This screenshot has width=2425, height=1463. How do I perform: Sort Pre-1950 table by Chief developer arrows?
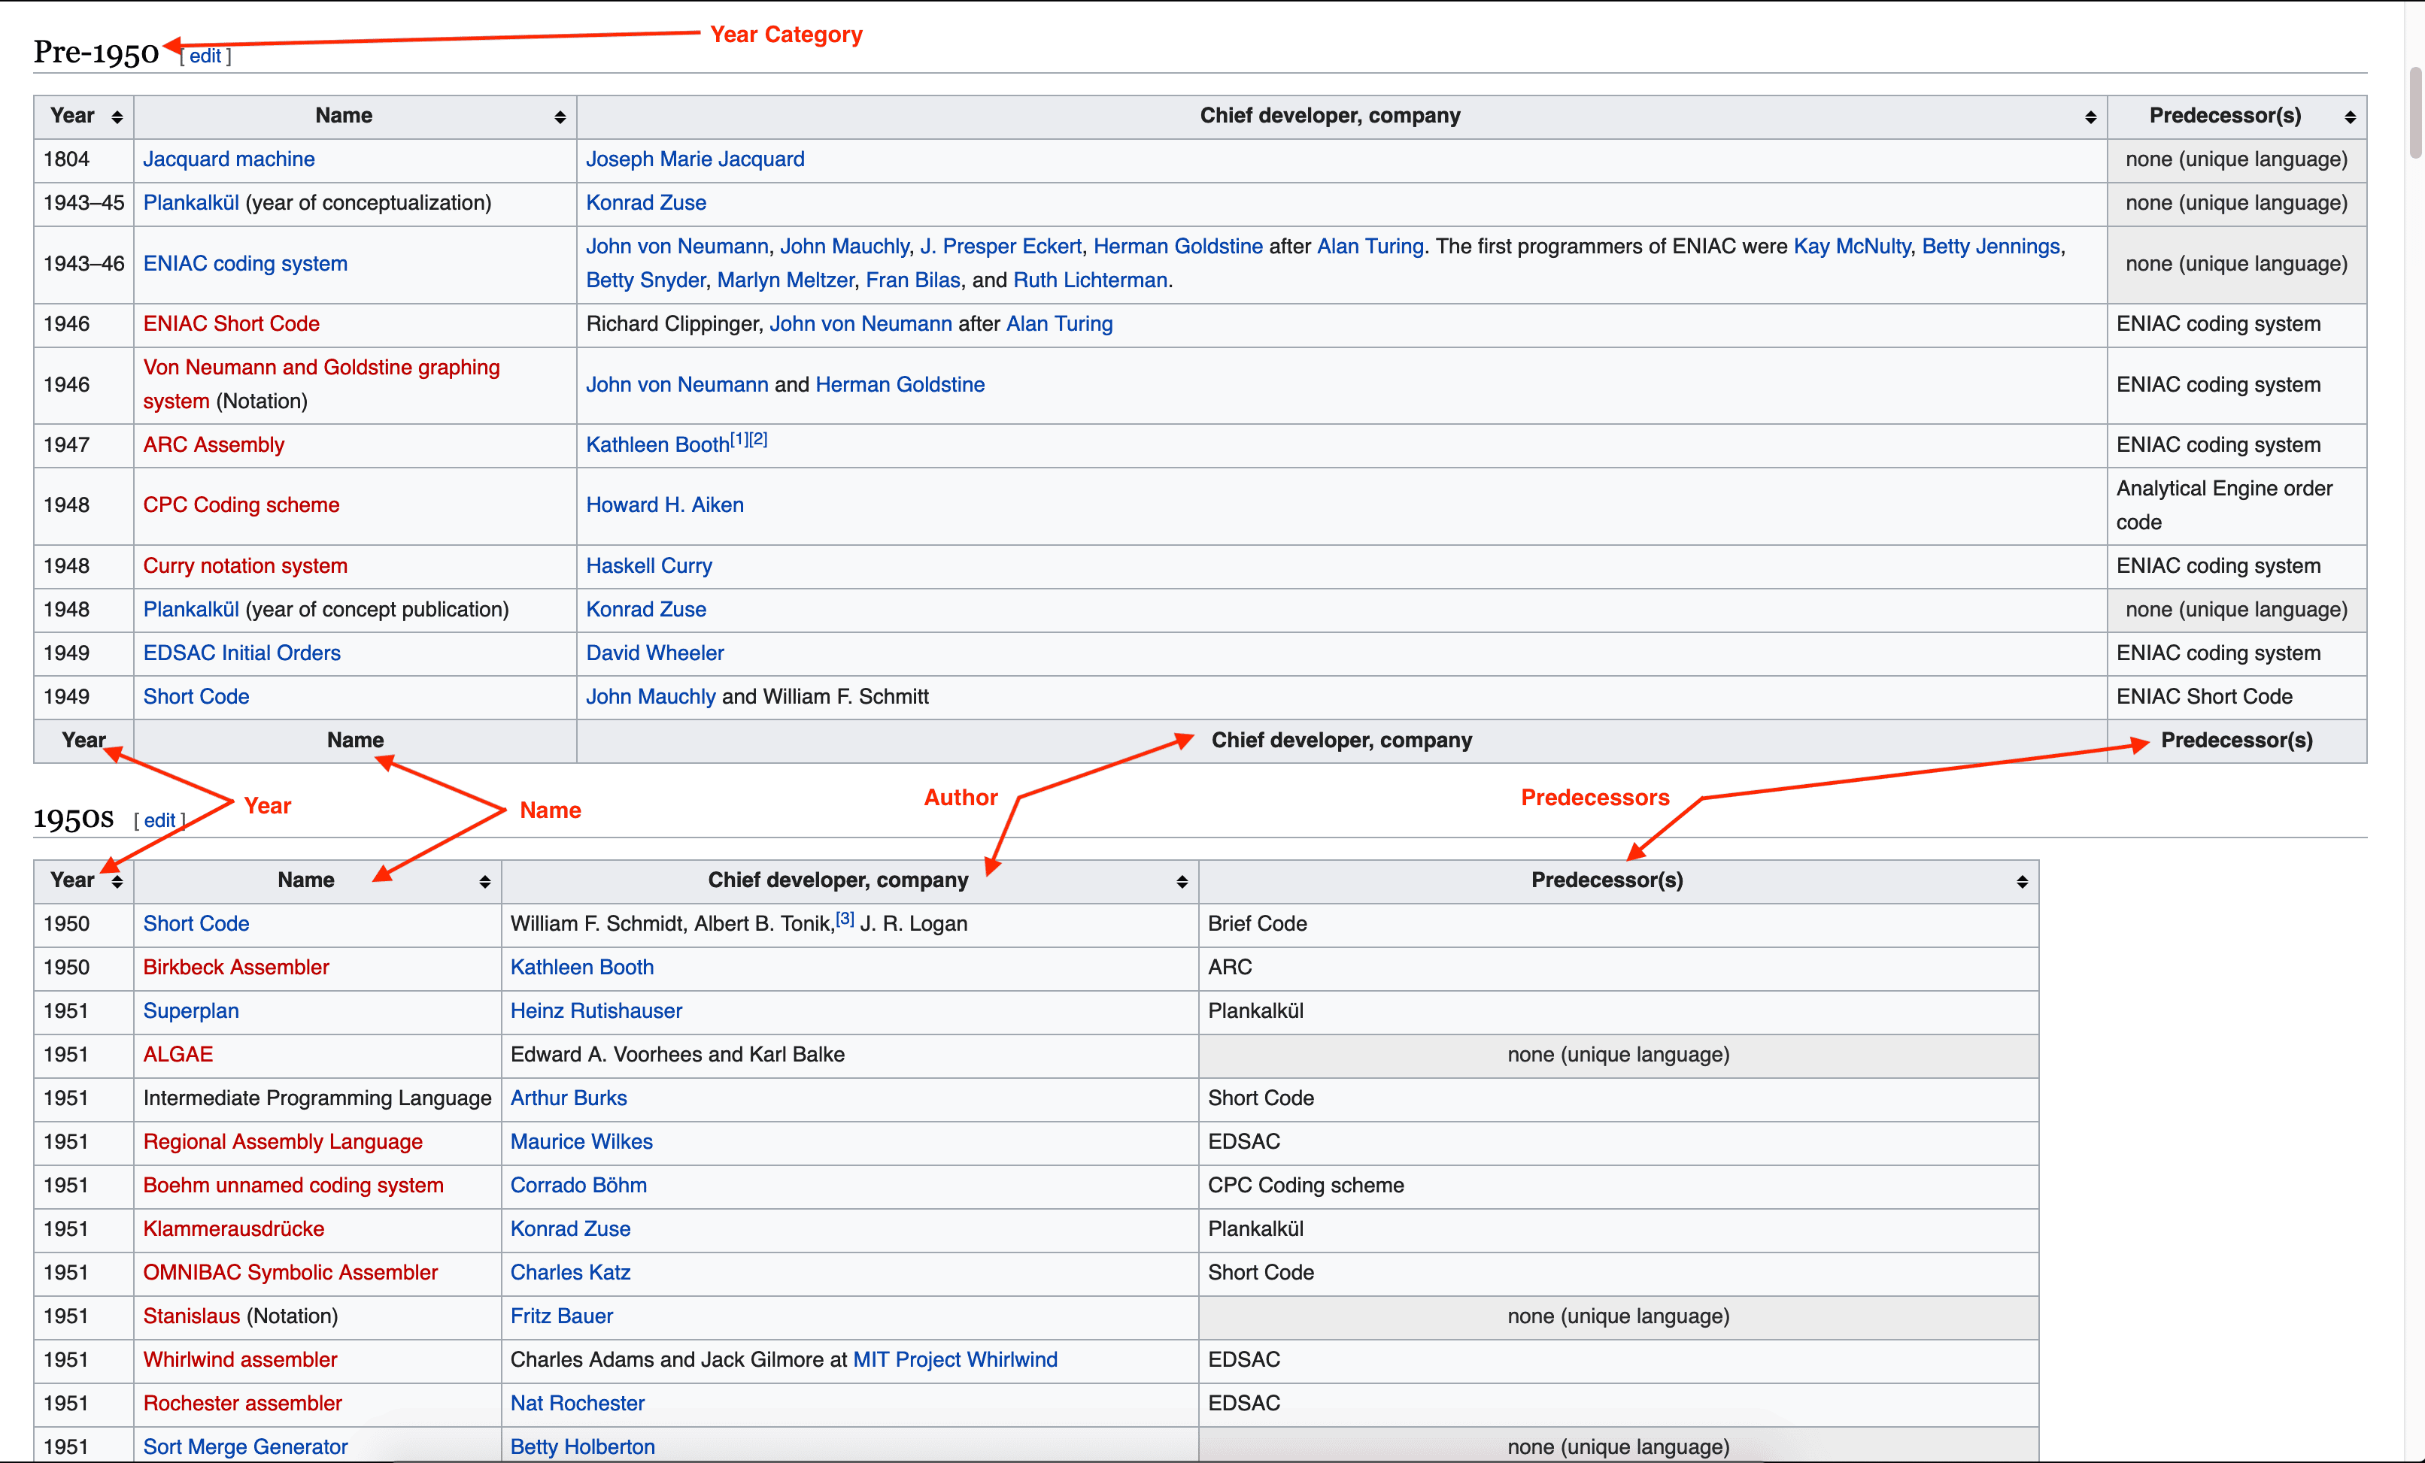pyautogui.click(x=2090, y=117)
